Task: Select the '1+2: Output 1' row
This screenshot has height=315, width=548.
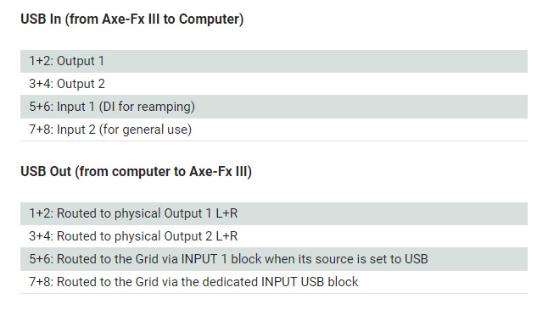Action: coord(274,61)
